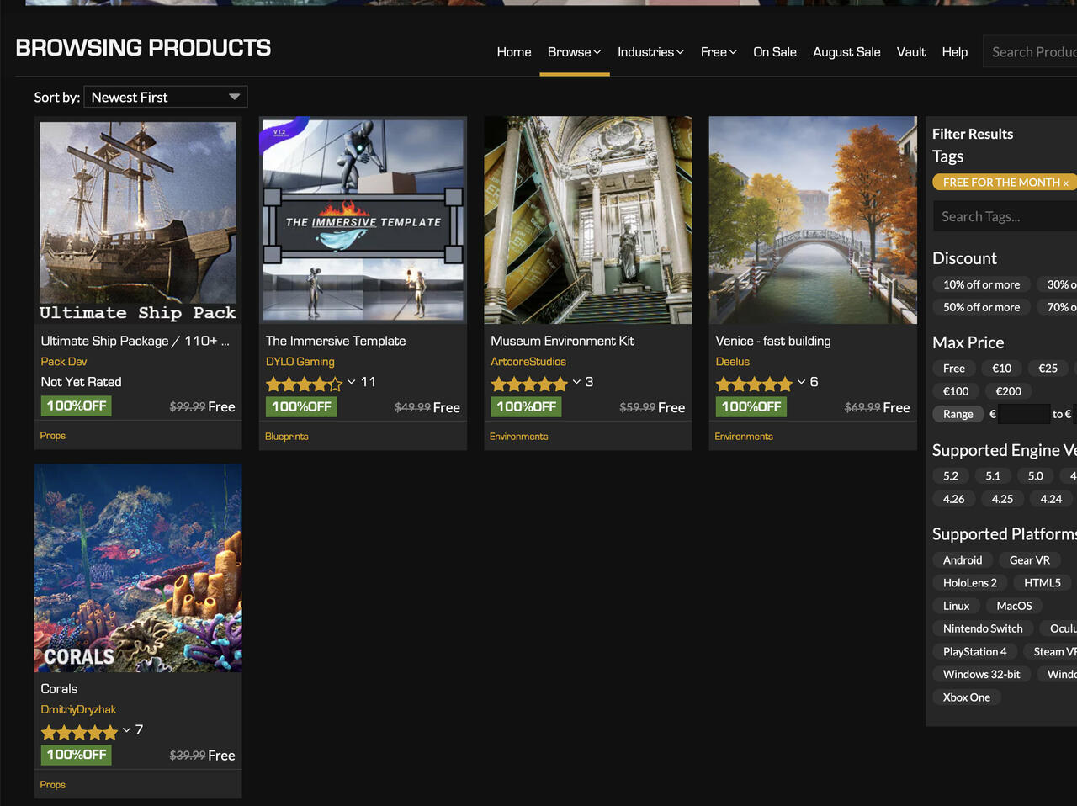Image resolution: width=1077 pixels, height=806 pixels.
Task: Go to the Home page
Action: [x=514, y=52]
